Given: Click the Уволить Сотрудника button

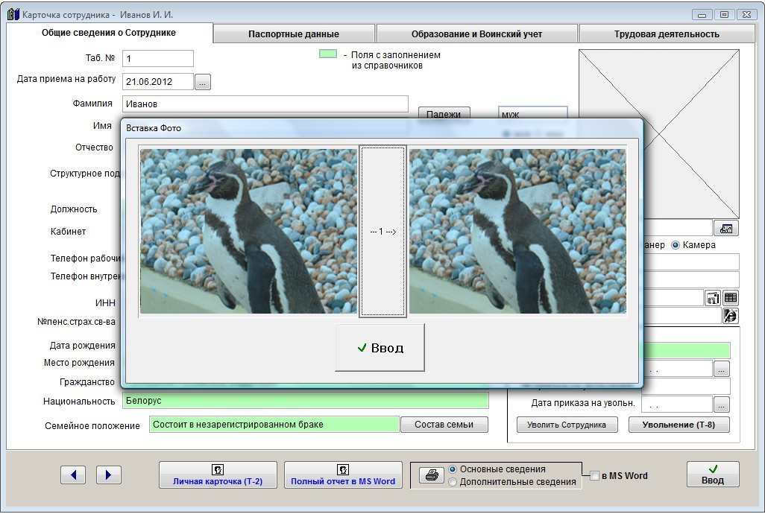Looking at the screenshot, I should [567, 425].
